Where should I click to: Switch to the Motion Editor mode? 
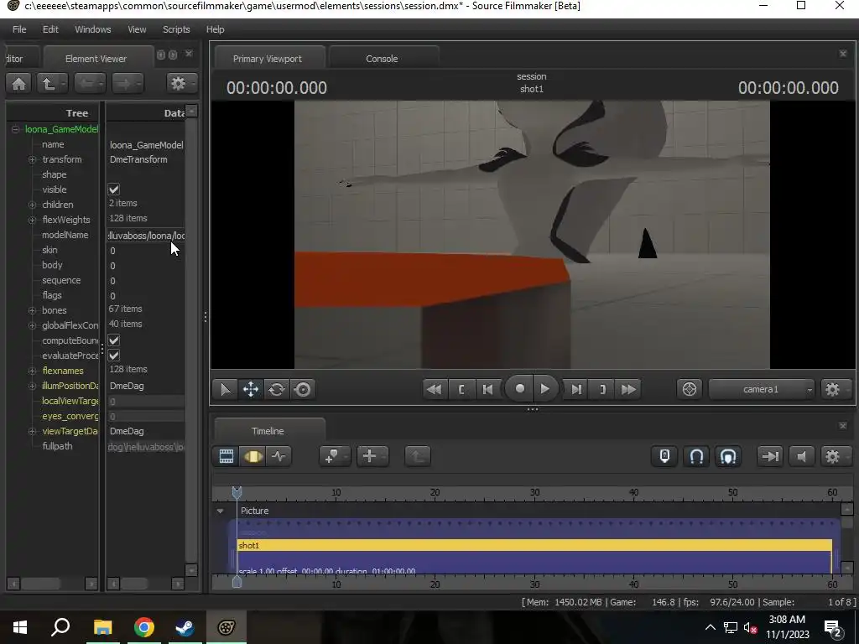[252, 456]
